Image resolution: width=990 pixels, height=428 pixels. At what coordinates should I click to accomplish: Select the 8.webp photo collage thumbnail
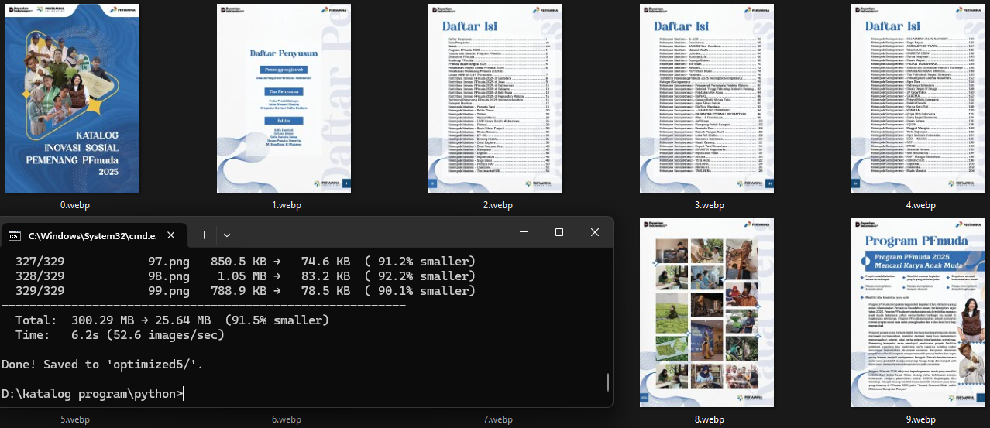[708, 313]
